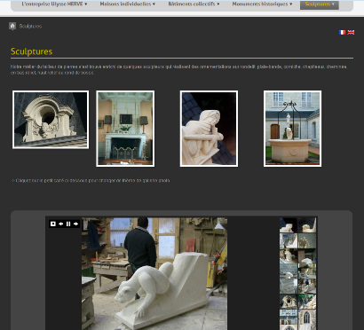The image size is (364, 330).
Task: Select the stone fireplace gallery photo
Action: [125, 129]
